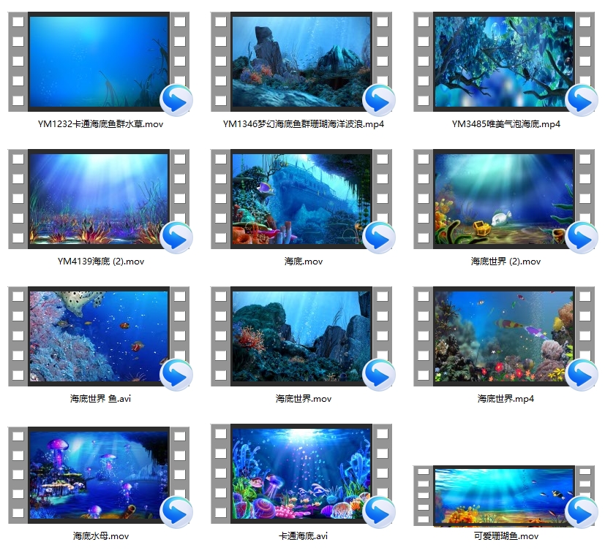Select the 卡通海底.avi thumbnail
This screenshot has width=605, height=553.
coord(301,473)
